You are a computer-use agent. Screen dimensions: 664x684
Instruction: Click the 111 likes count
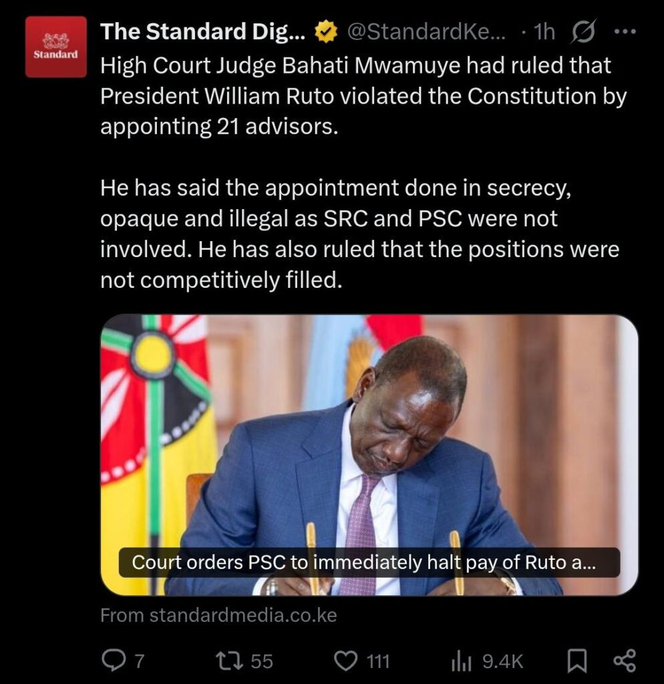coord(378,661)
